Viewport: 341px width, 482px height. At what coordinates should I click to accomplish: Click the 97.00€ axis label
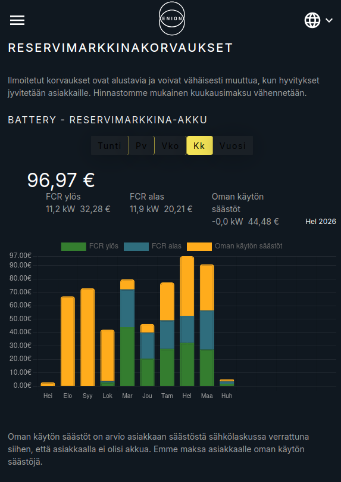coord(21,256)
